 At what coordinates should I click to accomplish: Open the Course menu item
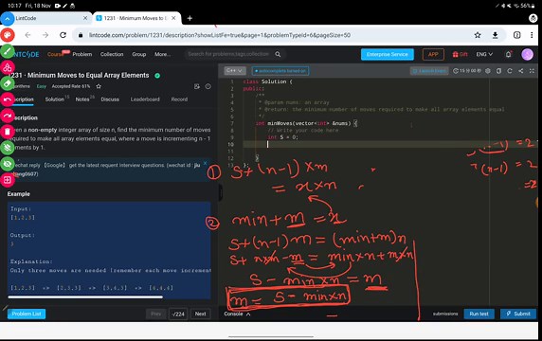click(x=56, y=54)
